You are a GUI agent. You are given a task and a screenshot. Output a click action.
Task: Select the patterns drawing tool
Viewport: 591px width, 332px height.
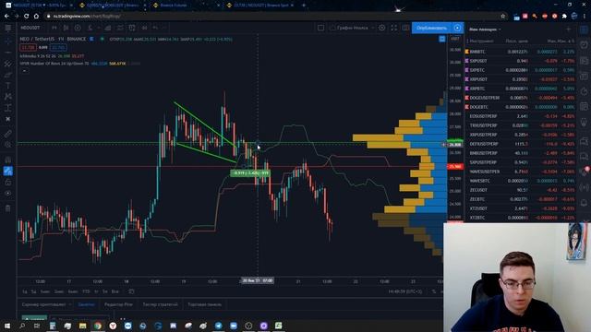point(8,97)
